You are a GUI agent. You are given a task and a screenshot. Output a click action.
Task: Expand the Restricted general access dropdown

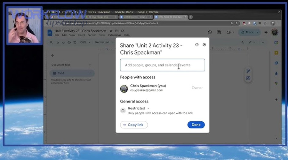[138, 108]
